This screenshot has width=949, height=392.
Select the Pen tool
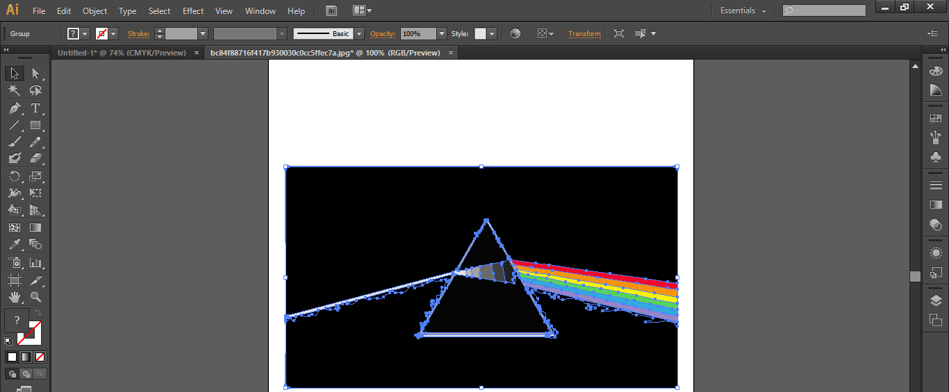[14, 108]
